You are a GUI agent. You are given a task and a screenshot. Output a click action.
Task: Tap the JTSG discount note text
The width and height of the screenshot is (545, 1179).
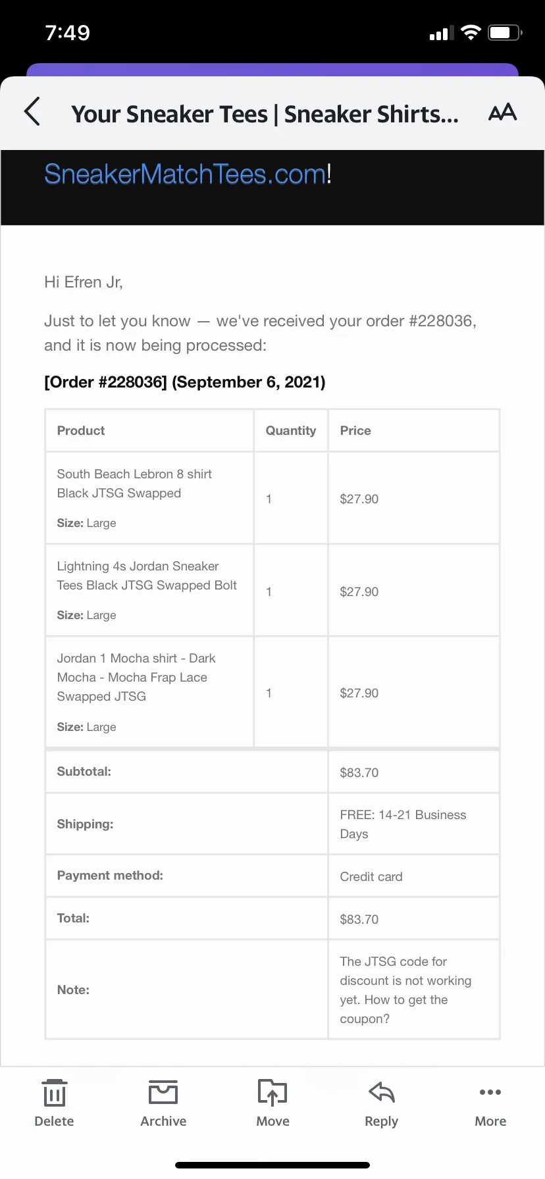point(405,990)
